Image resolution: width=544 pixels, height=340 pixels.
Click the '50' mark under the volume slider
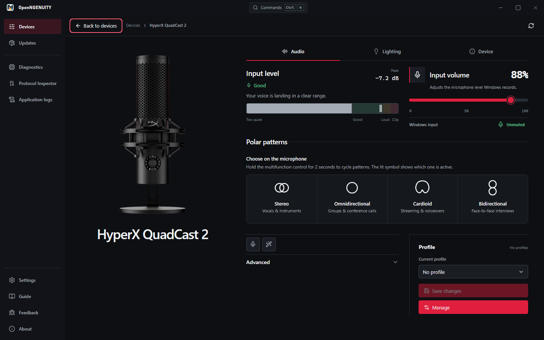coord(467,111)
